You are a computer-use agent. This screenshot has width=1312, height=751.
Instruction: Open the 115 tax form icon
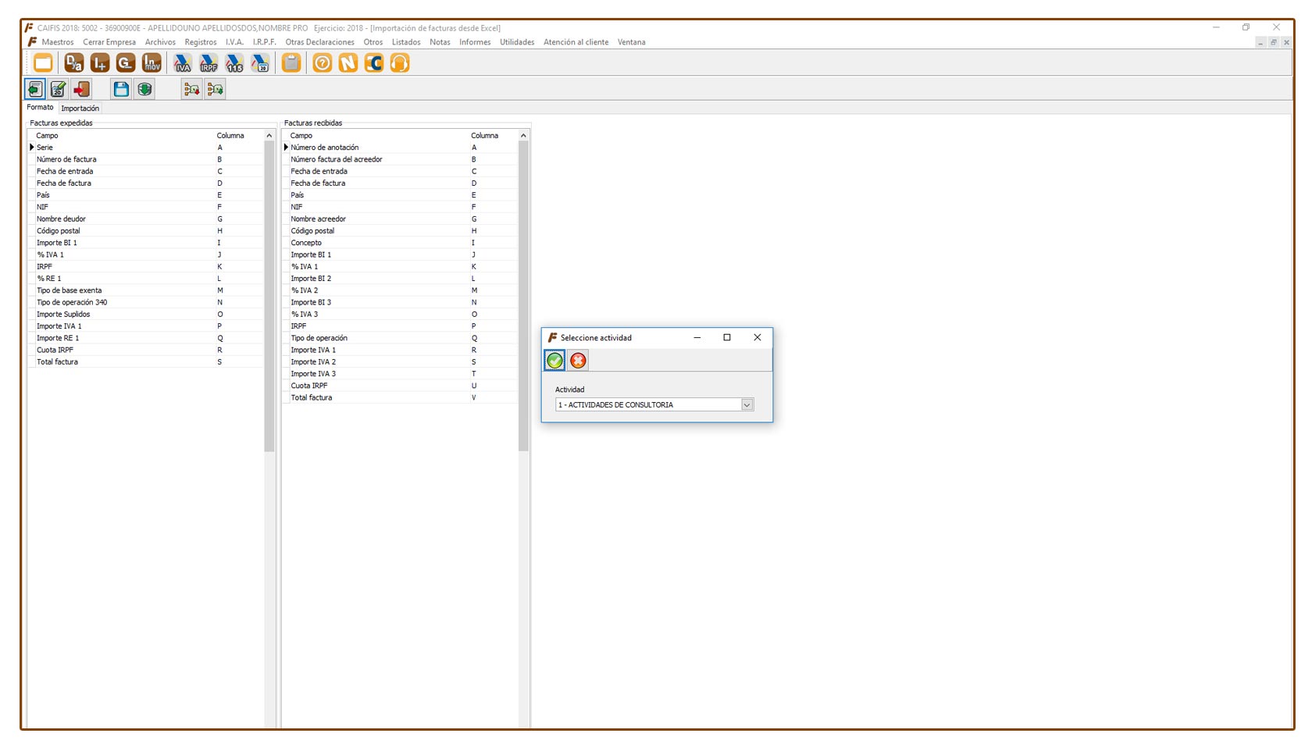(234, 63)
